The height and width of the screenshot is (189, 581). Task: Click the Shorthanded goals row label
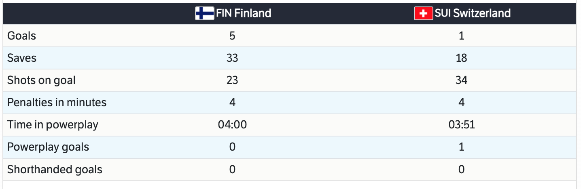click(55, 169)
